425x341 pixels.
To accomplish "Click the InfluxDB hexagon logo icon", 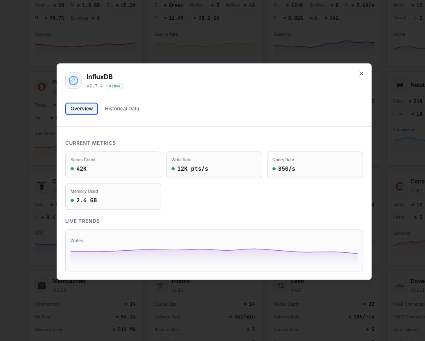I will pos(73,80).
